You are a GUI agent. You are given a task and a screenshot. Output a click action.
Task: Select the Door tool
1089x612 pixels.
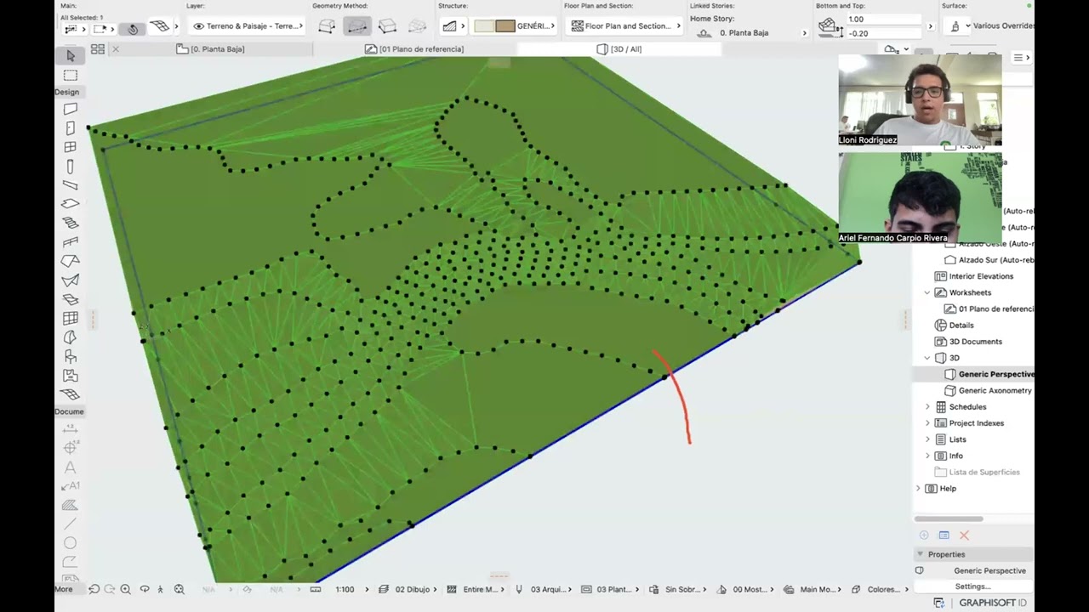point(71,128)
